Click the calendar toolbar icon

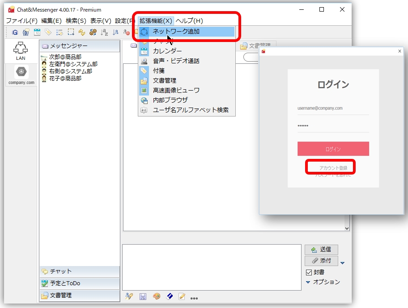tap(37, 32)
